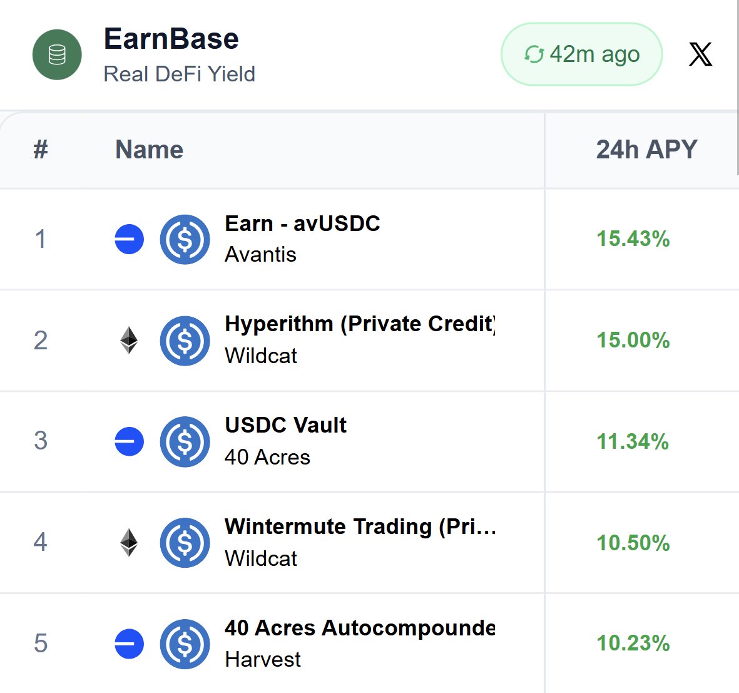Sort by the 24h APY column header

click(646, 150)
